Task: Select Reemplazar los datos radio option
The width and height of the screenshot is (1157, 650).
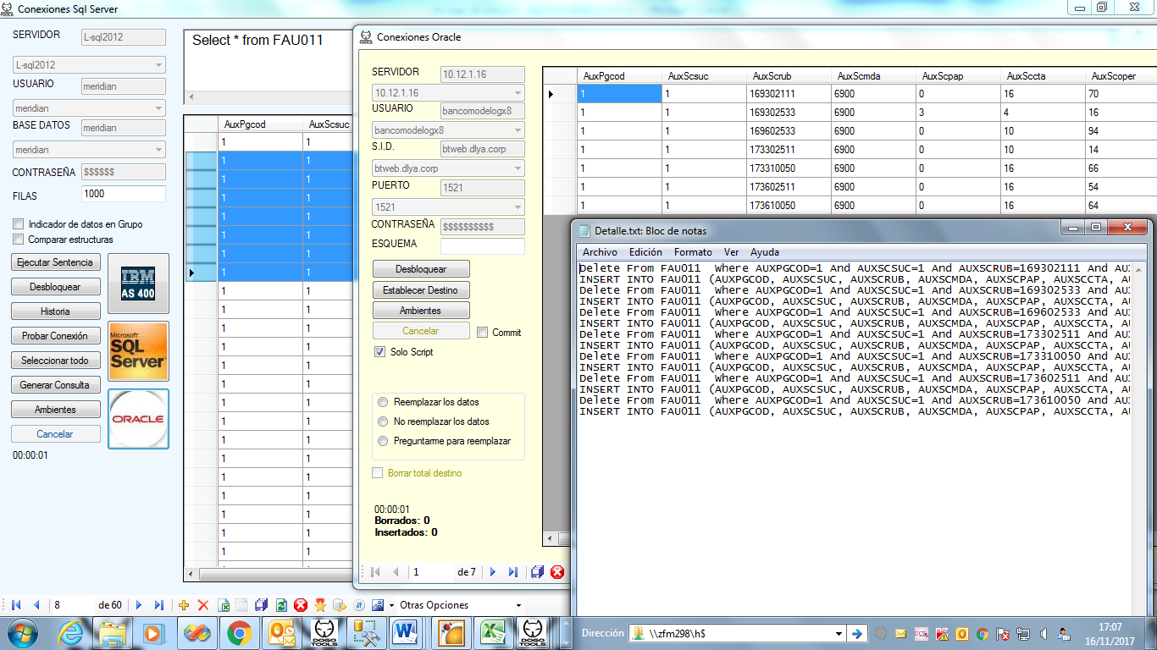Action: (384, 402)
